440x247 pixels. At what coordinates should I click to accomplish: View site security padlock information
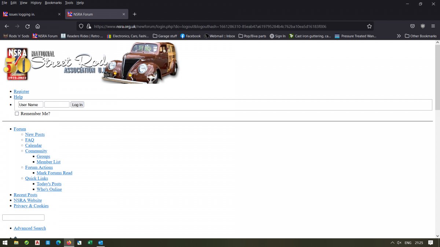coord(88,26)
